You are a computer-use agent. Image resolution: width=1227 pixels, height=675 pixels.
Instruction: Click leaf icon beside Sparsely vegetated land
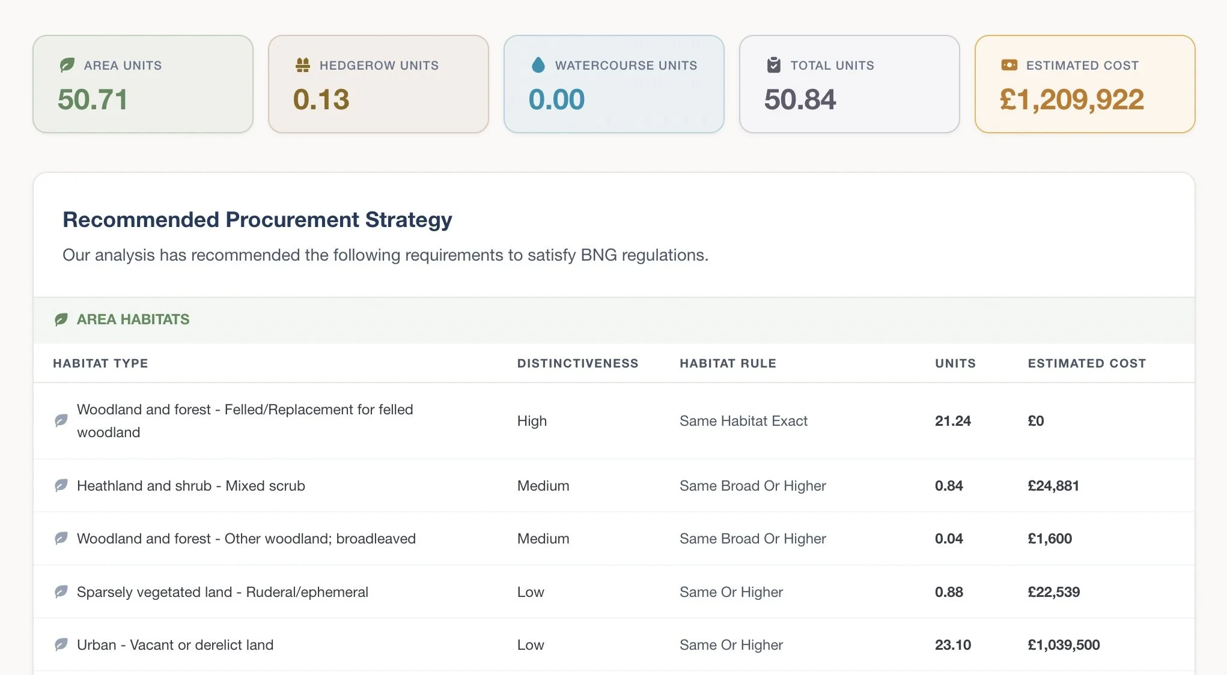(x=61, y=592)
